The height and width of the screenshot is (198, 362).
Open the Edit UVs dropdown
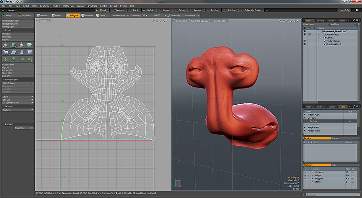pyautogui.click(x=18, y=100)
